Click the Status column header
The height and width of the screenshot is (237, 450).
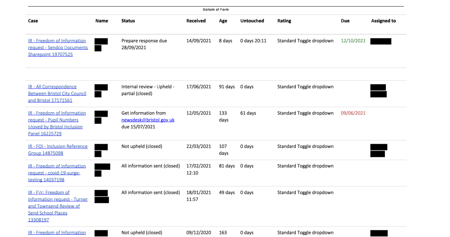click(128, 21)
